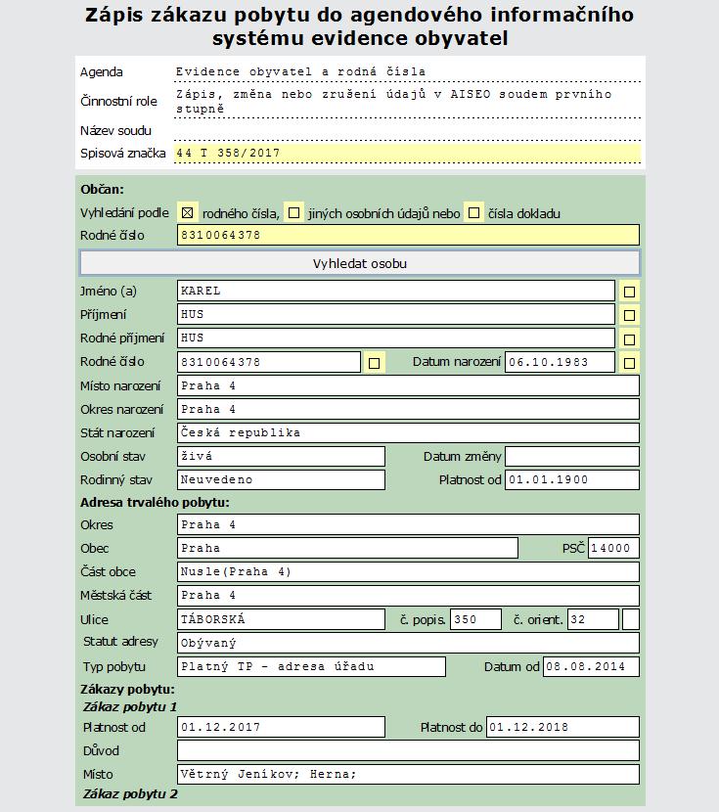Image resolution: width=719 pixels, height=812 pixels.
Task: Check the 'rodného čísla' search option
Action: pos(188,213)
